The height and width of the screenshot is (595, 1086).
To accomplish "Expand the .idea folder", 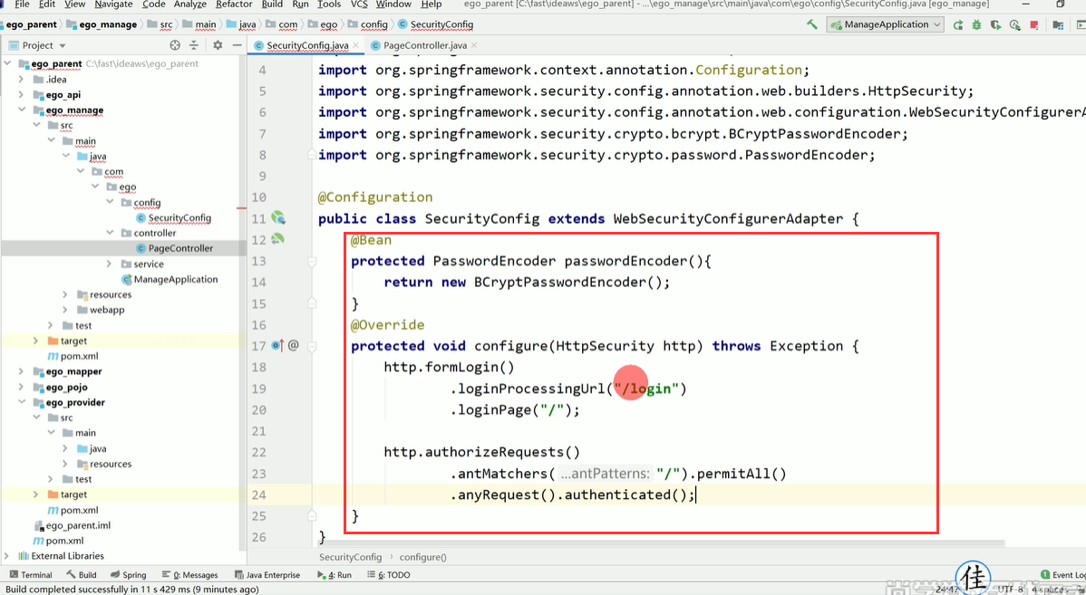I will click(x=22, y=79).
